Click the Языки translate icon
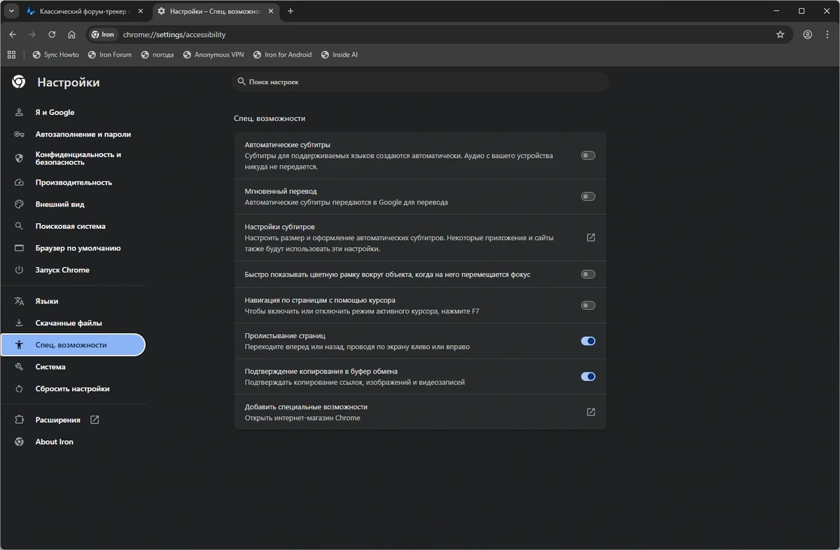This screenshot has height=550, width=840. (20, 301)
